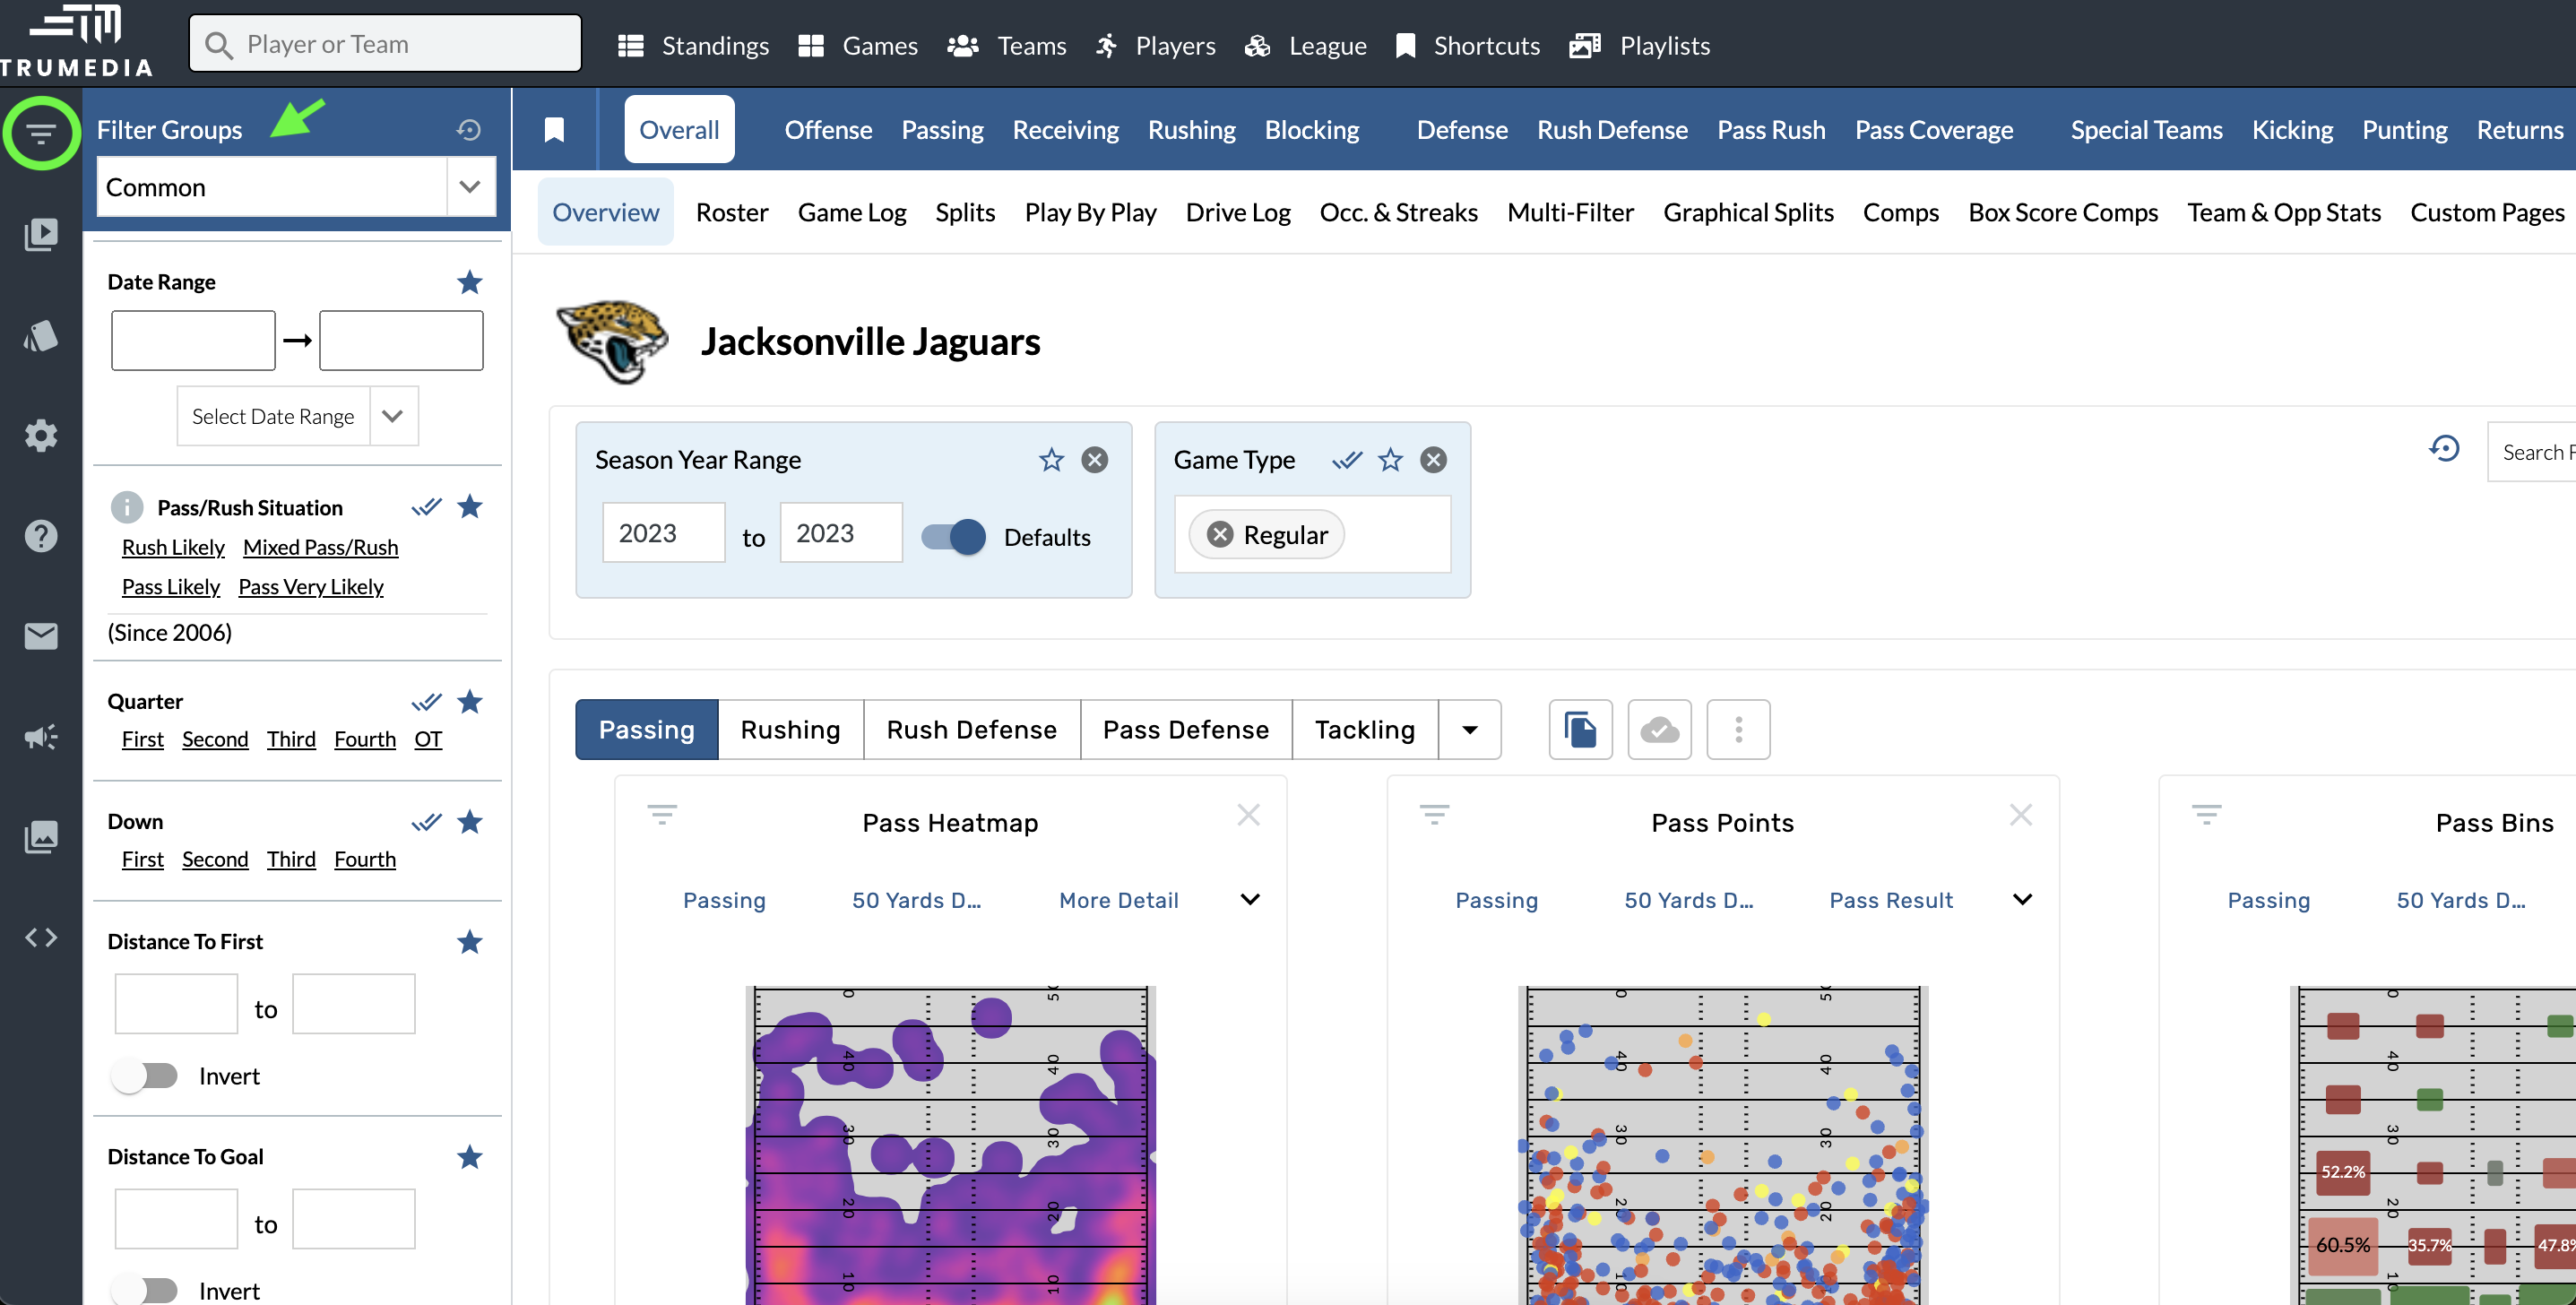This screenshot has height=1305, width=2576.
Task: Select the Pass Very Likely link
Action: click(x=311, y=587)
